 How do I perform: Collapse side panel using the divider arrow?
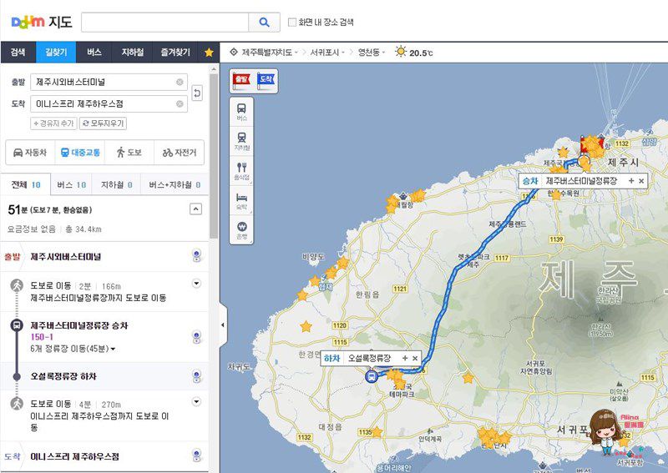pyautogui.click(x=222, y=325)
